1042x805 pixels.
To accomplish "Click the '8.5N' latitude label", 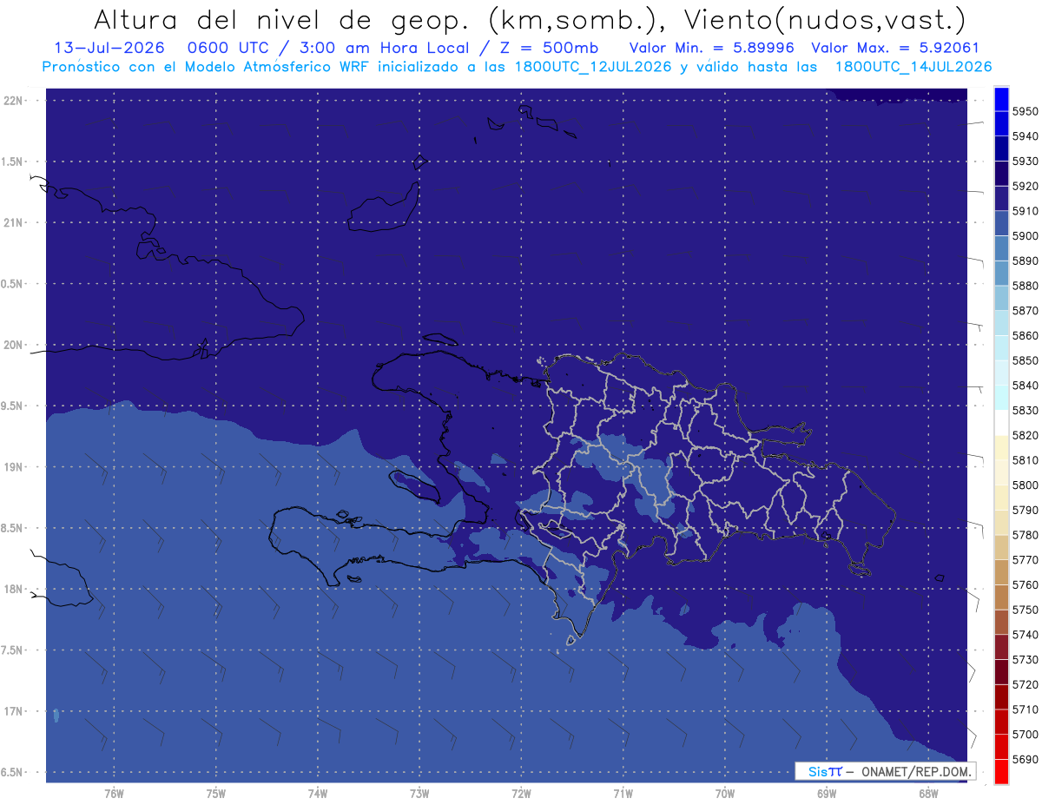I will (x=13, y=528).
